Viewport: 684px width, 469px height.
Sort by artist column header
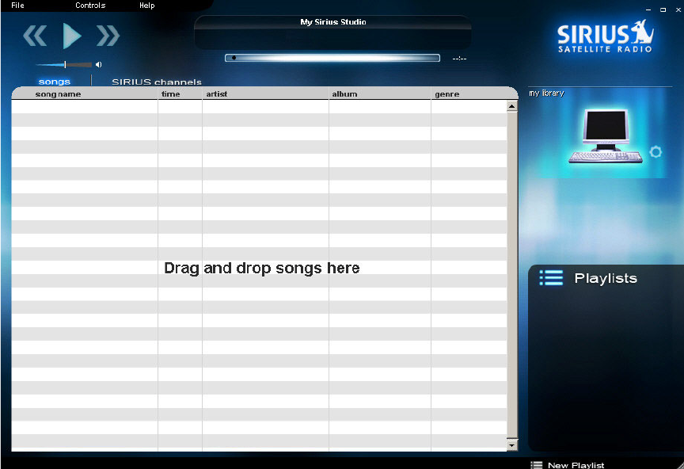pyautogui.click(x=217, y=94)
